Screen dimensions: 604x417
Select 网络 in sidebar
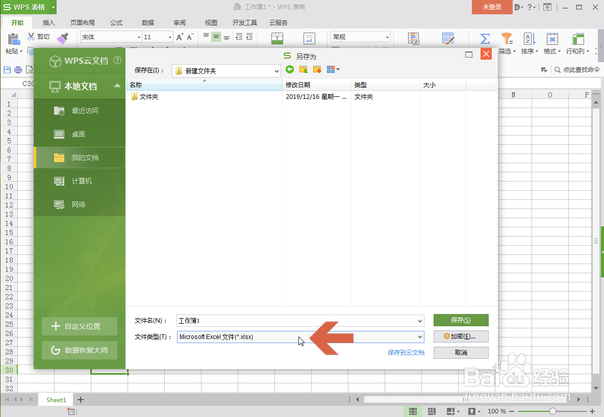(x=80, y=204)
